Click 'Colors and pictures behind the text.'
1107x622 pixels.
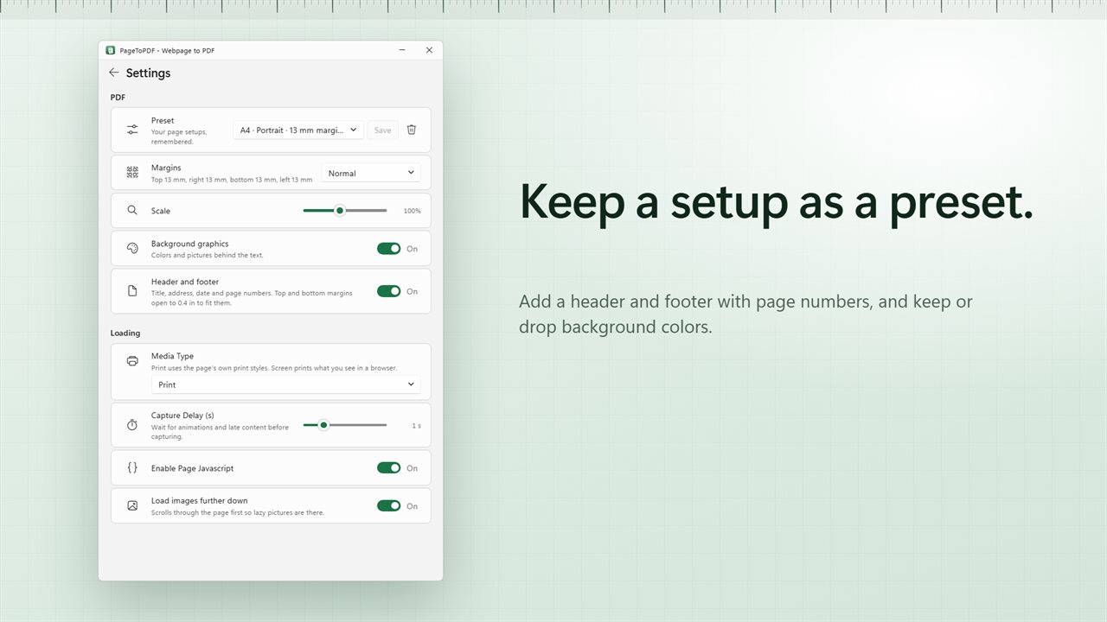click(x=208, y=255)
